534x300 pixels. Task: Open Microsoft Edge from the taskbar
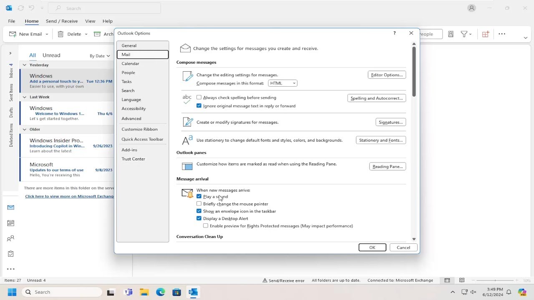pyautogui.click(x=161, y=292)
